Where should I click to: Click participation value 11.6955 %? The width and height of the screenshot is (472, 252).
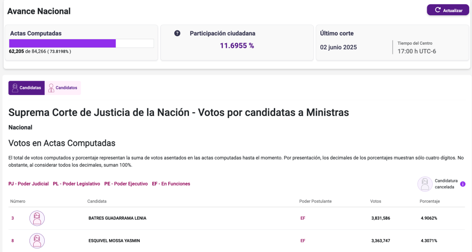click(237, 46)
